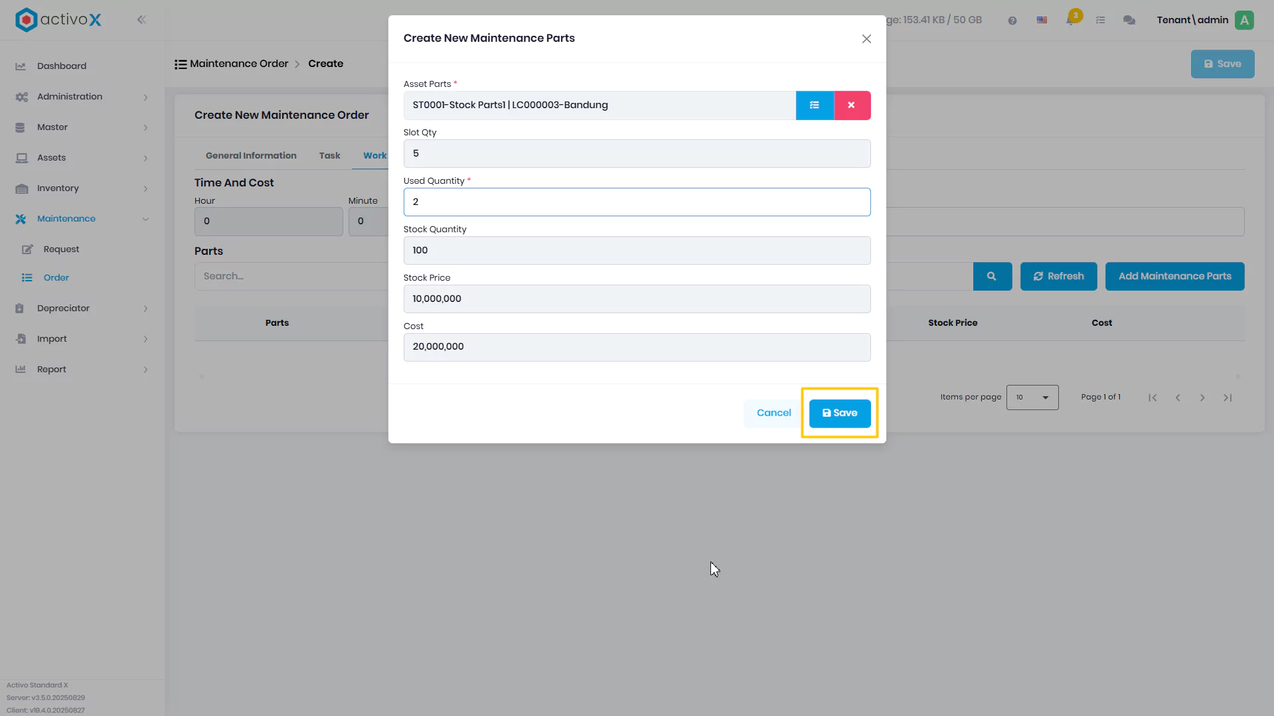
Task: Click the green user avatar A
Action: (1244, 20)
